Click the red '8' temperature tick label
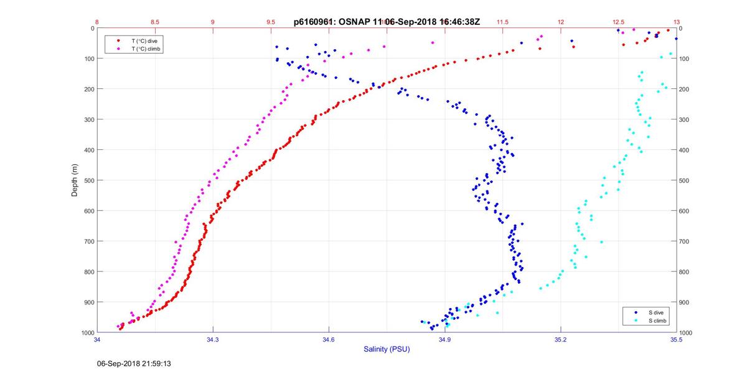The height and width of the screenshot is (374, 747). coord(97,22)
